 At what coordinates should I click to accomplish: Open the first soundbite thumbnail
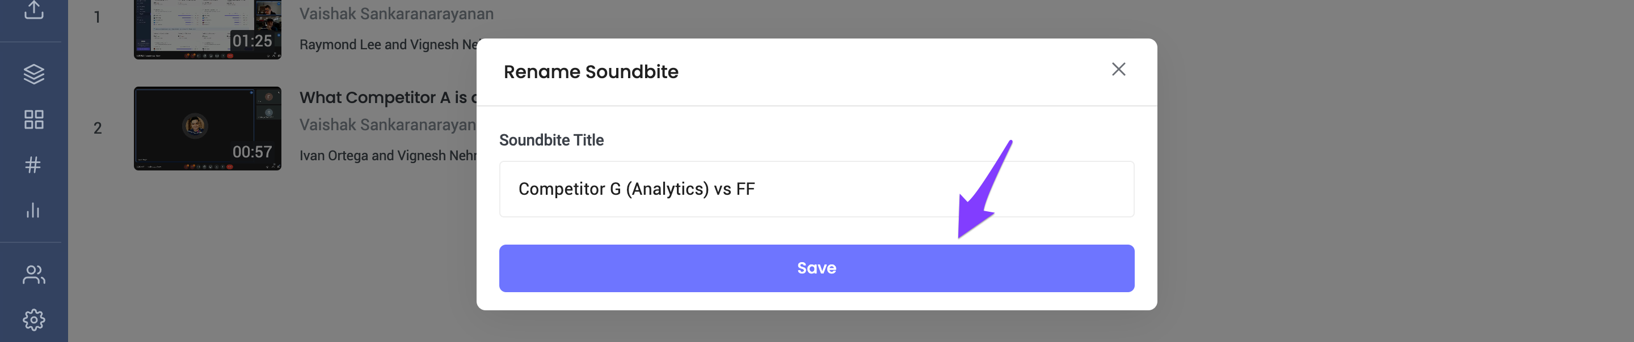(x=208, y=29)
